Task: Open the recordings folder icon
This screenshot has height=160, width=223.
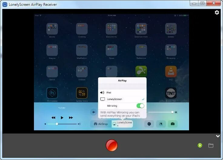Action: [x=211, y=145]
